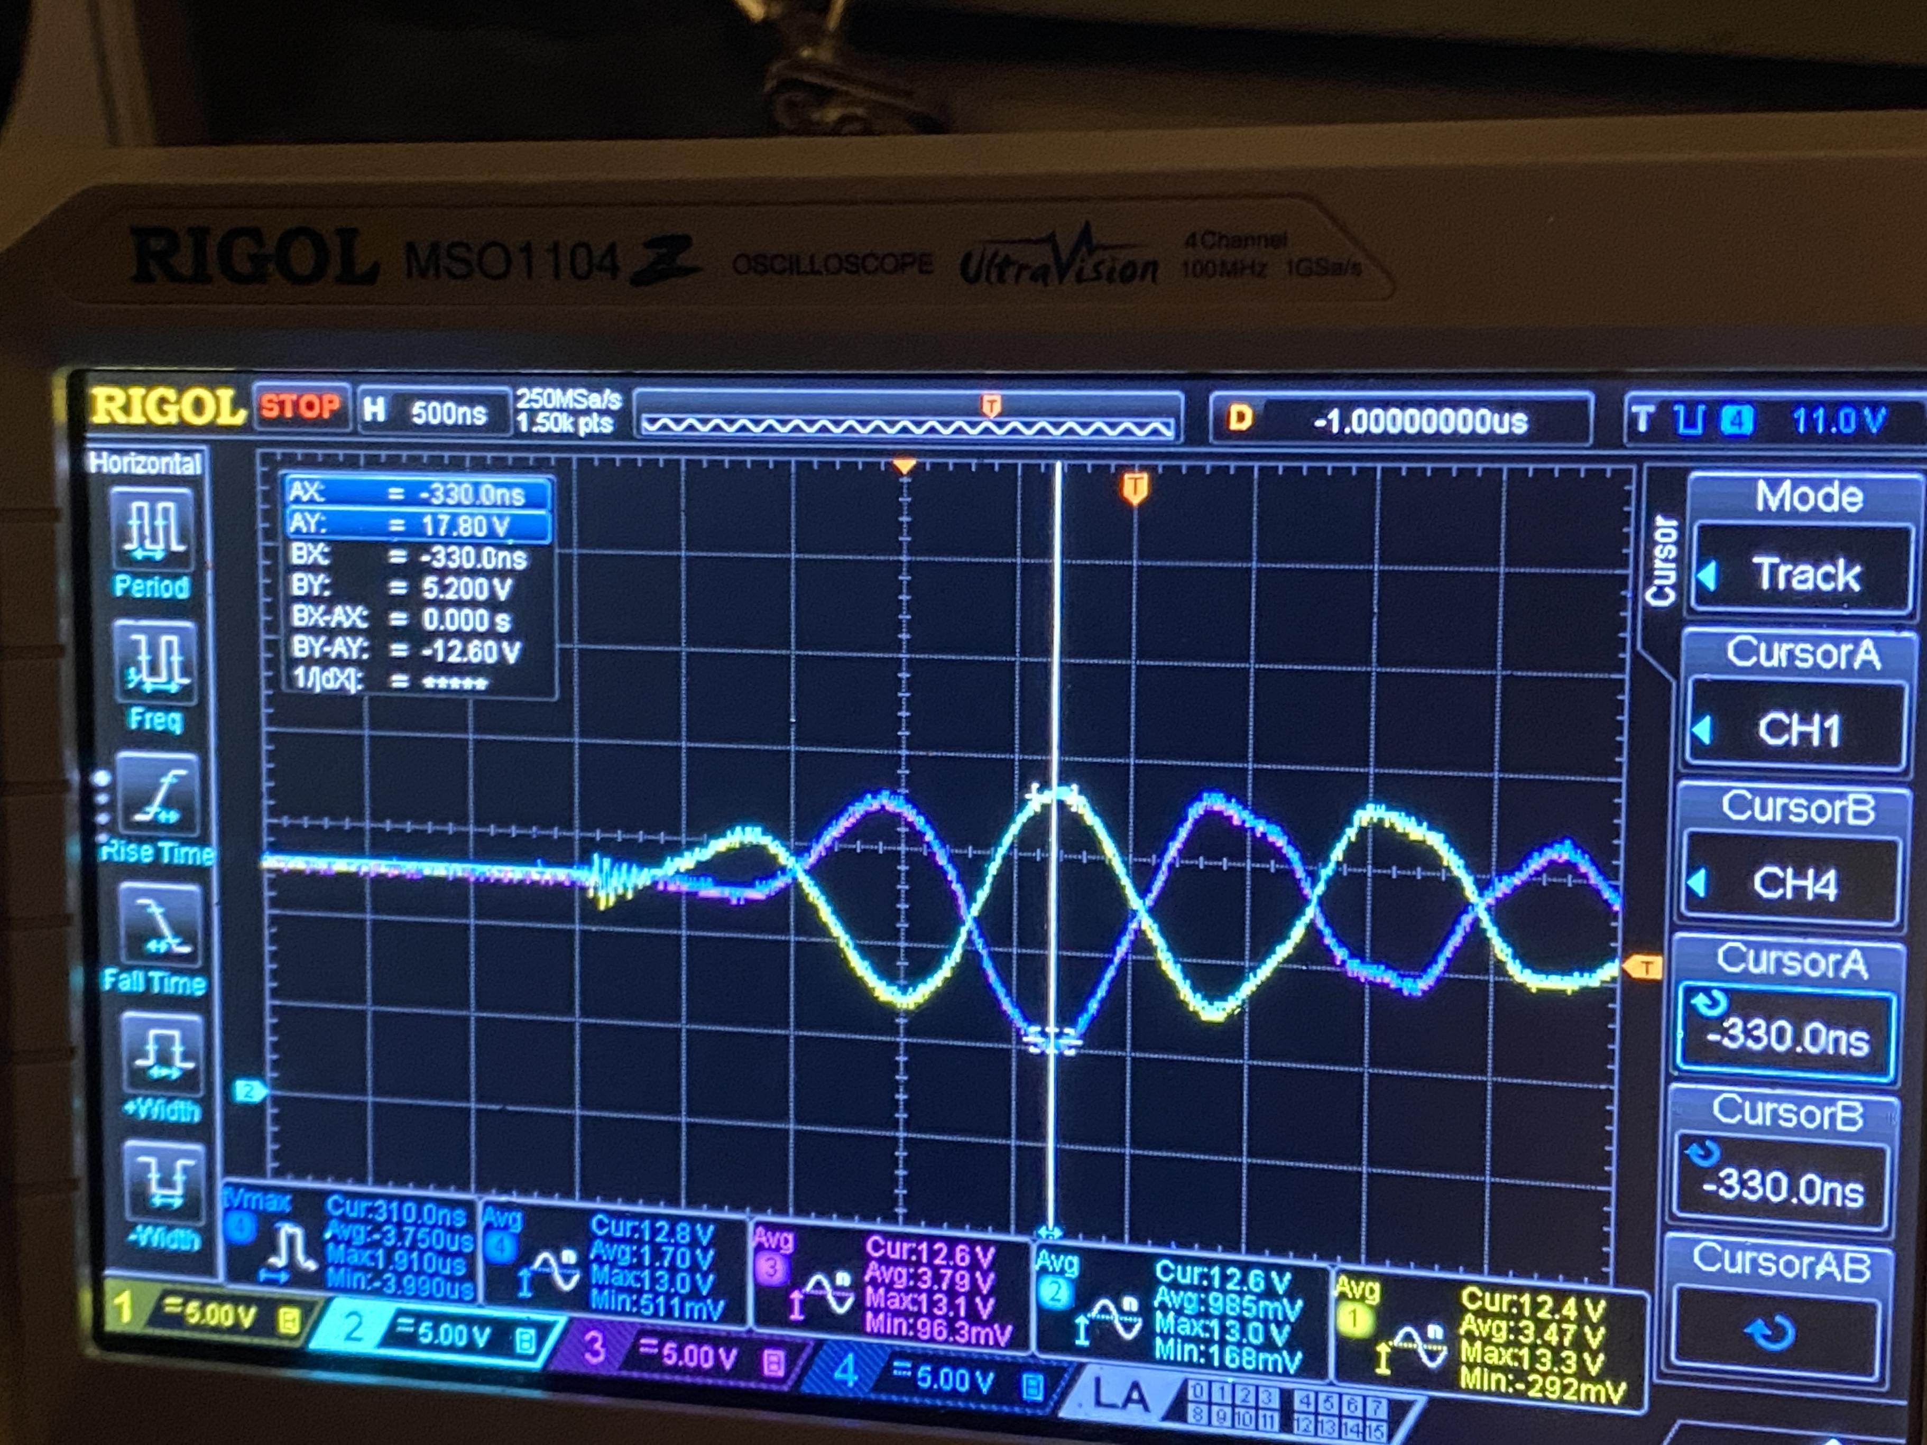Click the white vertical cursor line

pyautogui.click(x=1056, y=845)
